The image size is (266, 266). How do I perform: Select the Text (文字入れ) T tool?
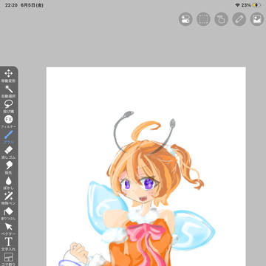(9, 244)
